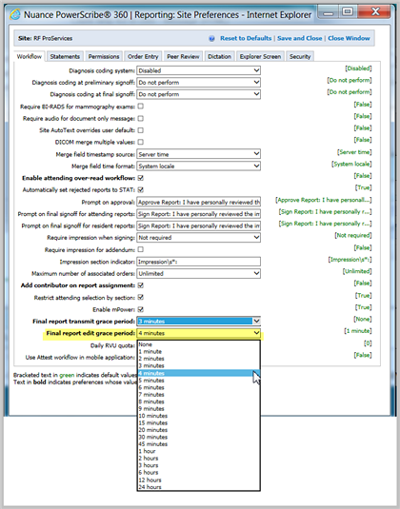Click Save and Close link
The width and height of the screenshot is (400, 509).
tap(300, 38)
